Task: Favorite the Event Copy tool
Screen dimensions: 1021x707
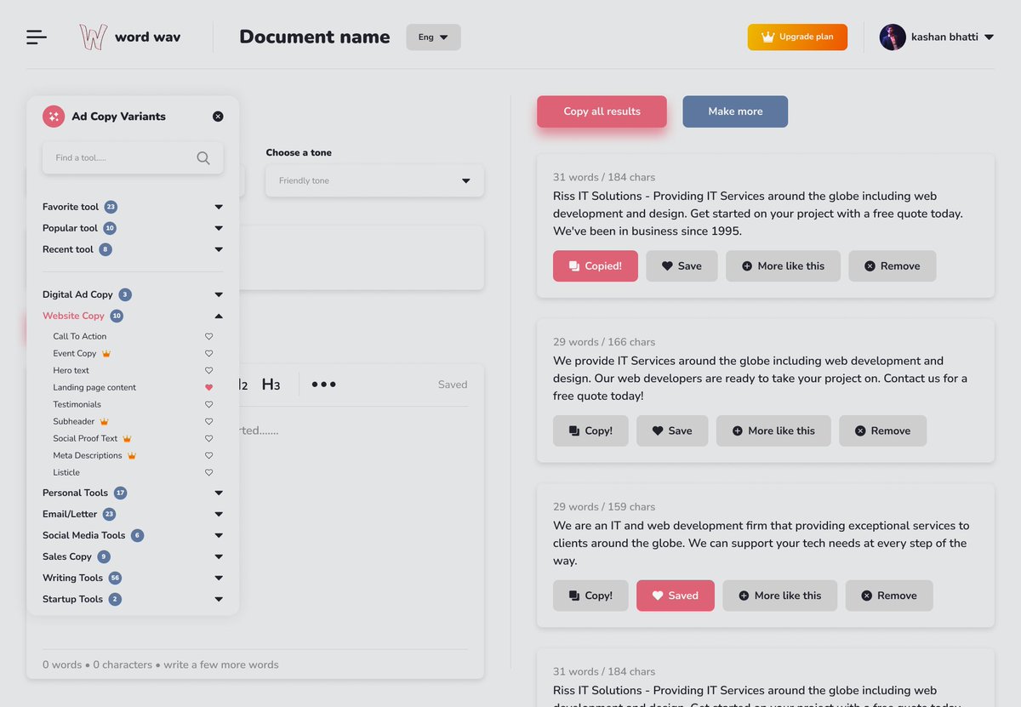Action: (x=208, y=354)
